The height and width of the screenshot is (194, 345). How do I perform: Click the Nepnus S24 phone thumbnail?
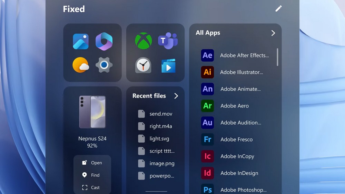[x=92, y=112]
